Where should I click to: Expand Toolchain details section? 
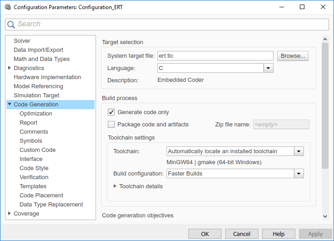(115, 186)
